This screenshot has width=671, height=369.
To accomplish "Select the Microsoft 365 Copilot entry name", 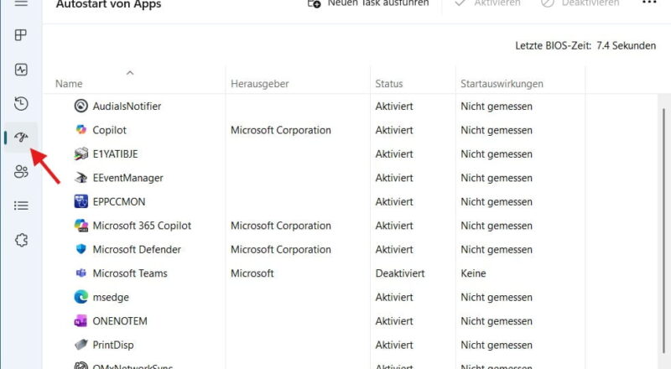I will 142,226.
